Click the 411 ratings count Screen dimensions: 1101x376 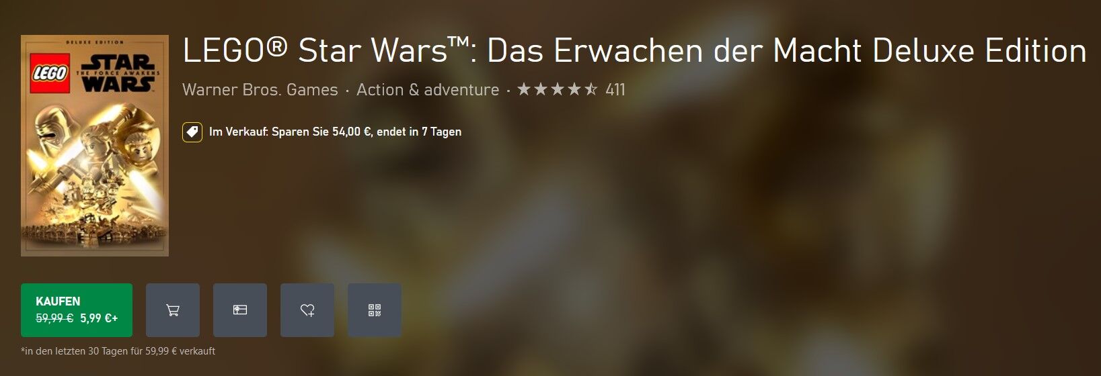pos(615,89)
